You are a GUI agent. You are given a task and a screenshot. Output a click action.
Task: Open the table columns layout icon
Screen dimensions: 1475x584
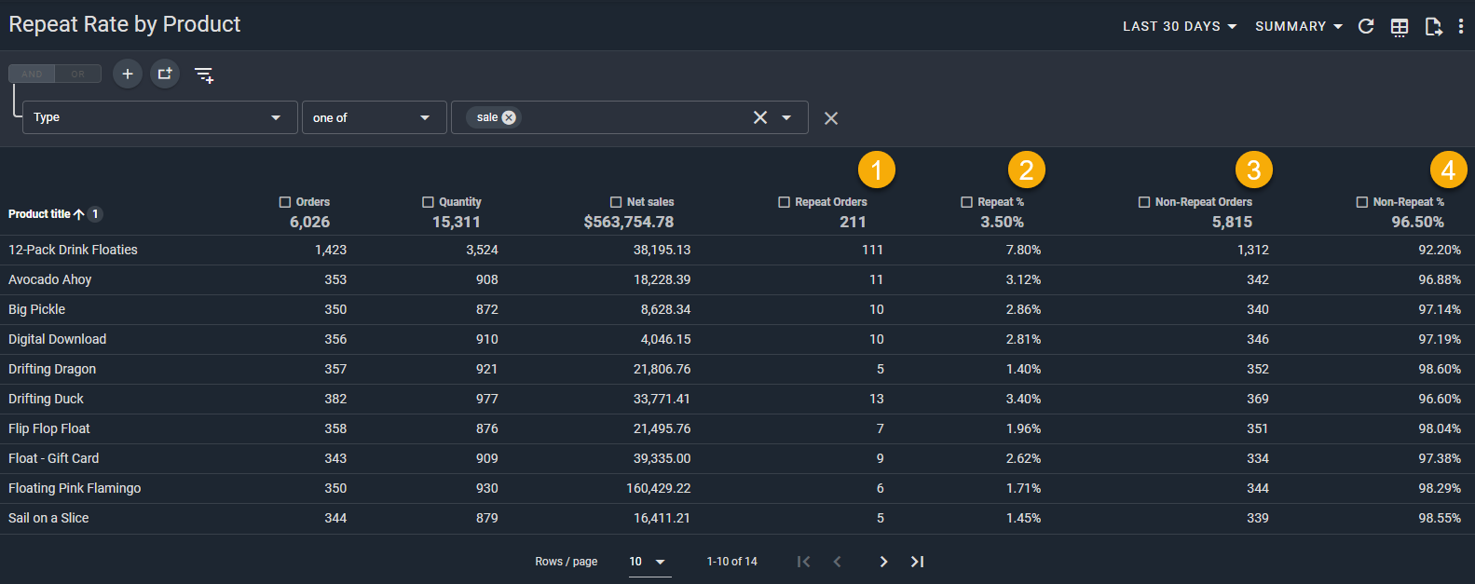[1400, 27]
